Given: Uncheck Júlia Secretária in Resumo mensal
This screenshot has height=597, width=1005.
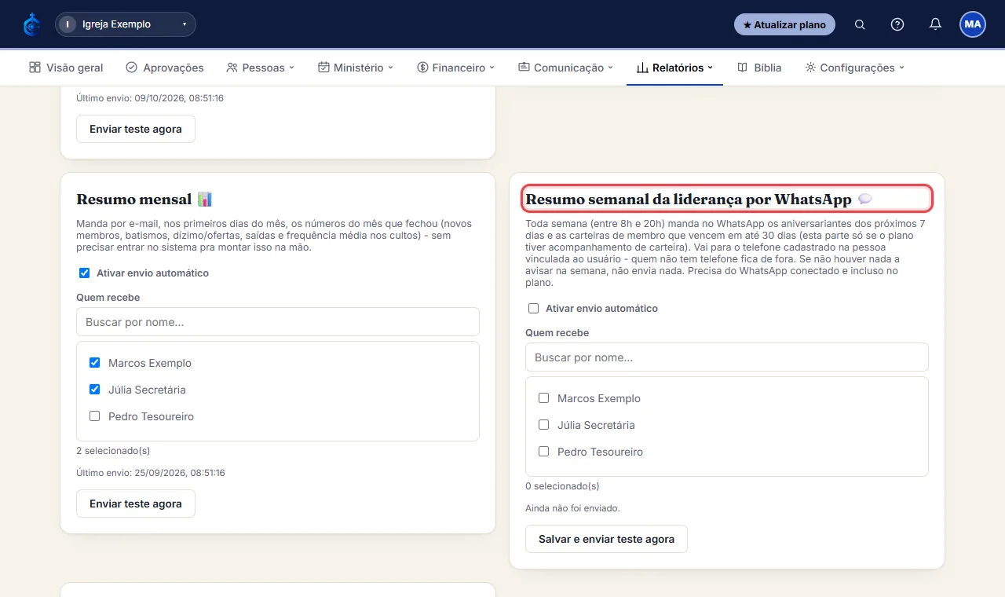Looking at the screenshot, I should [x=95, y=390].
